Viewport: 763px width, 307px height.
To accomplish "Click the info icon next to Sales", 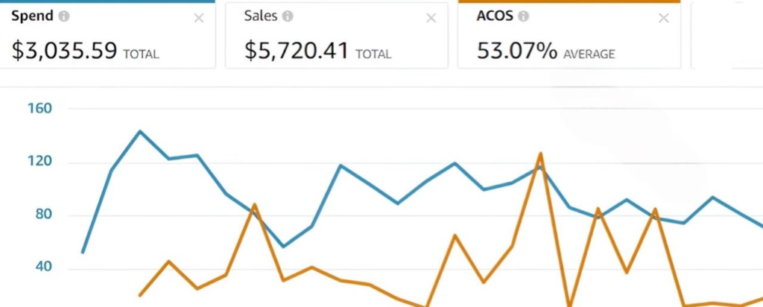I will click(288, 16).
